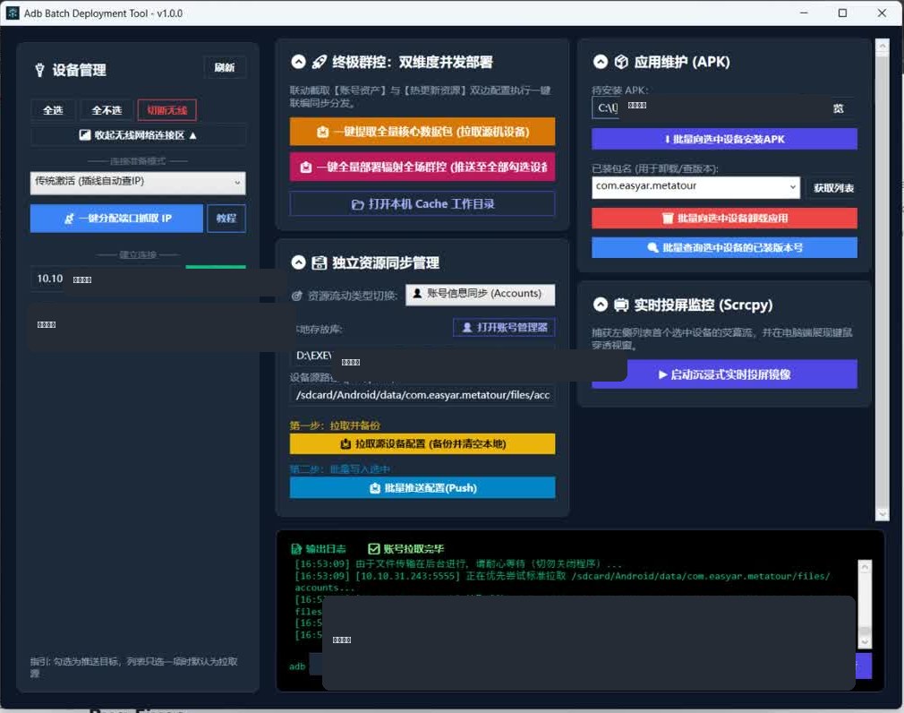This screenshot has height=713, width=904.
Task: Click 获取列表 button
Action: (833, 187)
